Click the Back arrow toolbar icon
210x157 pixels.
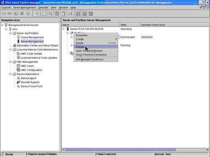pyautogui.click(x=4, y=13)
